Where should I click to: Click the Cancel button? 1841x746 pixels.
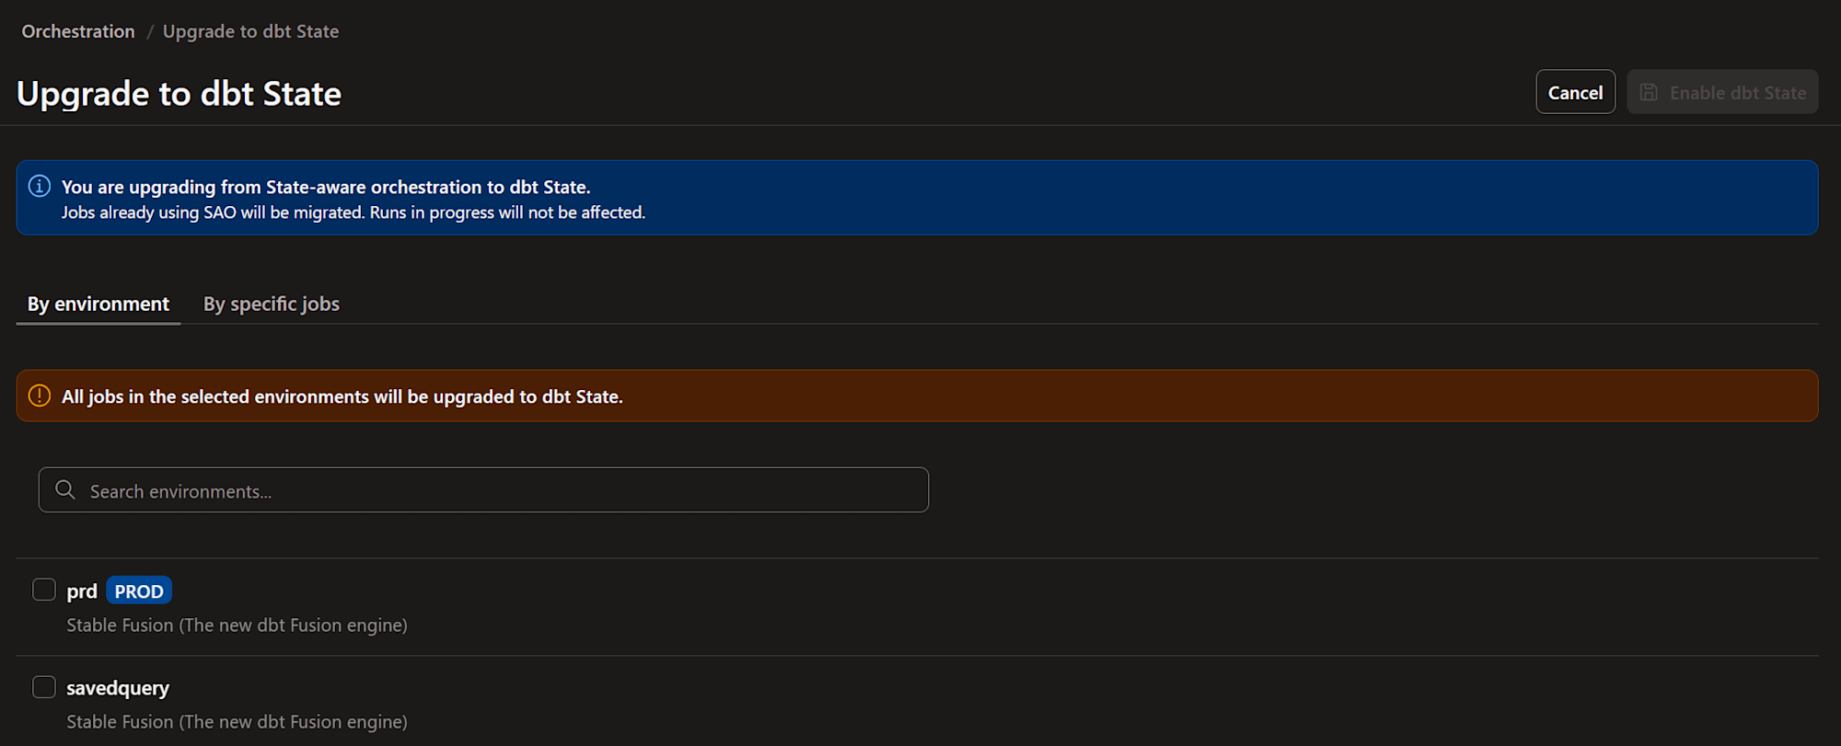click(x=1575, y=92)
